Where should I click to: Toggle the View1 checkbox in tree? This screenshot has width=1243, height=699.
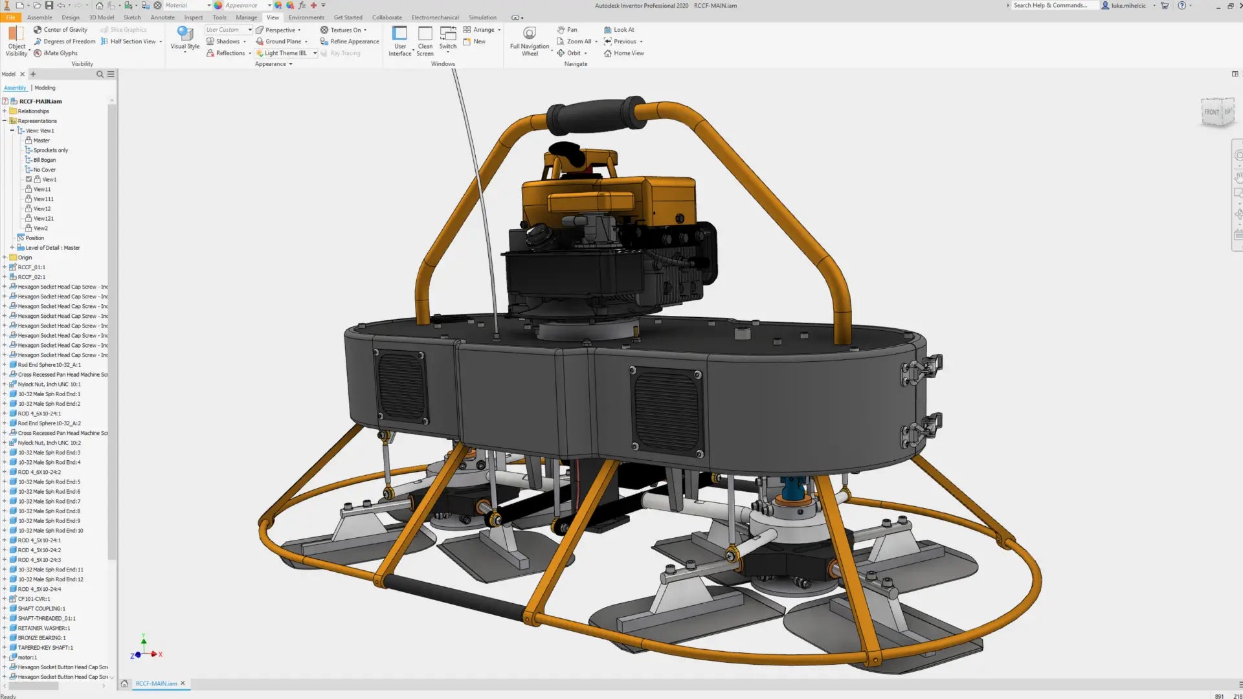pos(28,179)
